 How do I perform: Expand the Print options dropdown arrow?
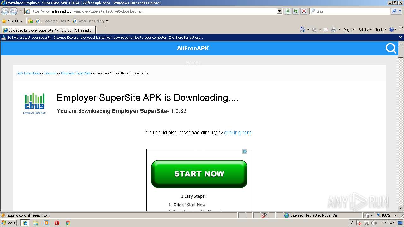click(x=339, y=30)
